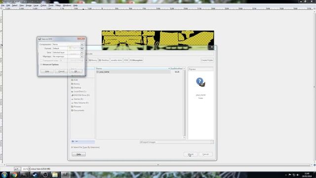Open the Select menu

point(15,5)
